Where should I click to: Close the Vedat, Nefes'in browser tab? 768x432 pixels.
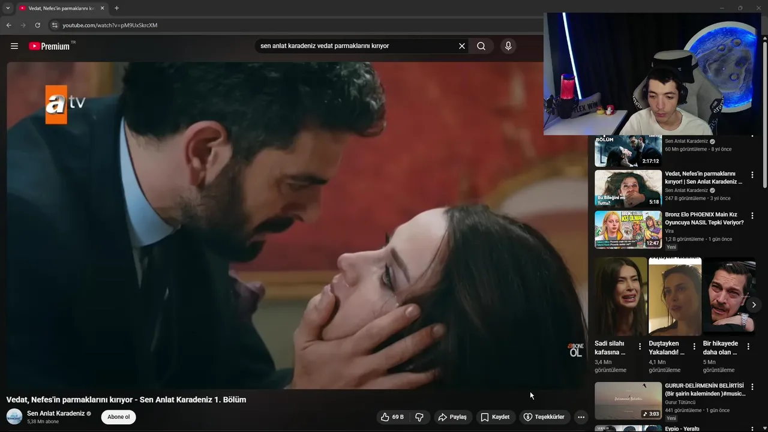pyautogui.click(x=103, y=8)
